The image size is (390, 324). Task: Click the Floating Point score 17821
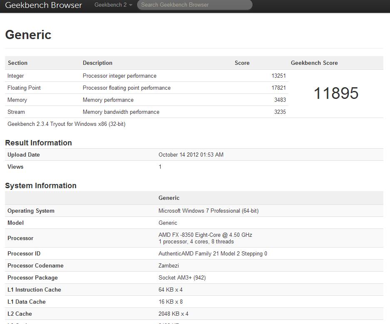[278, 88]
